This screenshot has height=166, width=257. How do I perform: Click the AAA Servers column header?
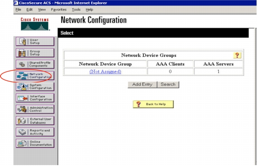[x=218, y=64]
